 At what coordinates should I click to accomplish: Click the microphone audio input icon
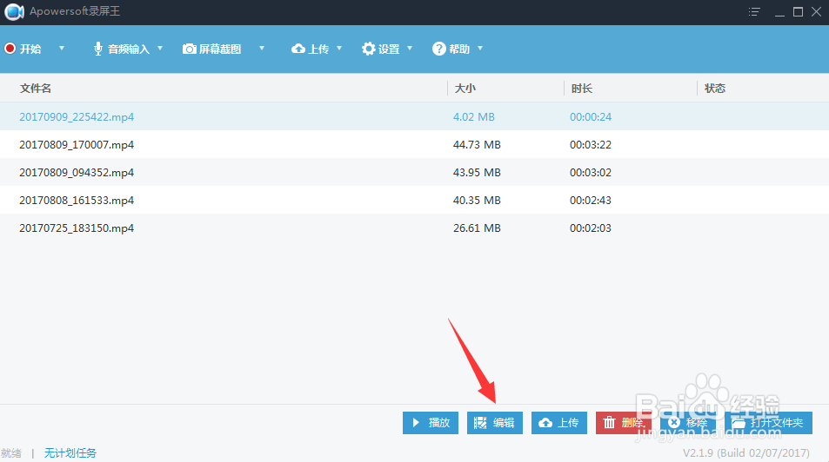tap(97, 49)
